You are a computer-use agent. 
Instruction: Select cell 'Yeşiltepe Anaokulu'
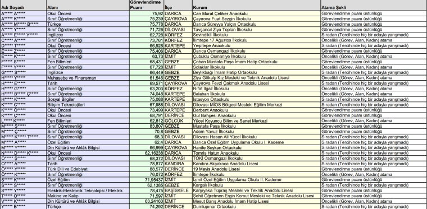tap(256, 46)
